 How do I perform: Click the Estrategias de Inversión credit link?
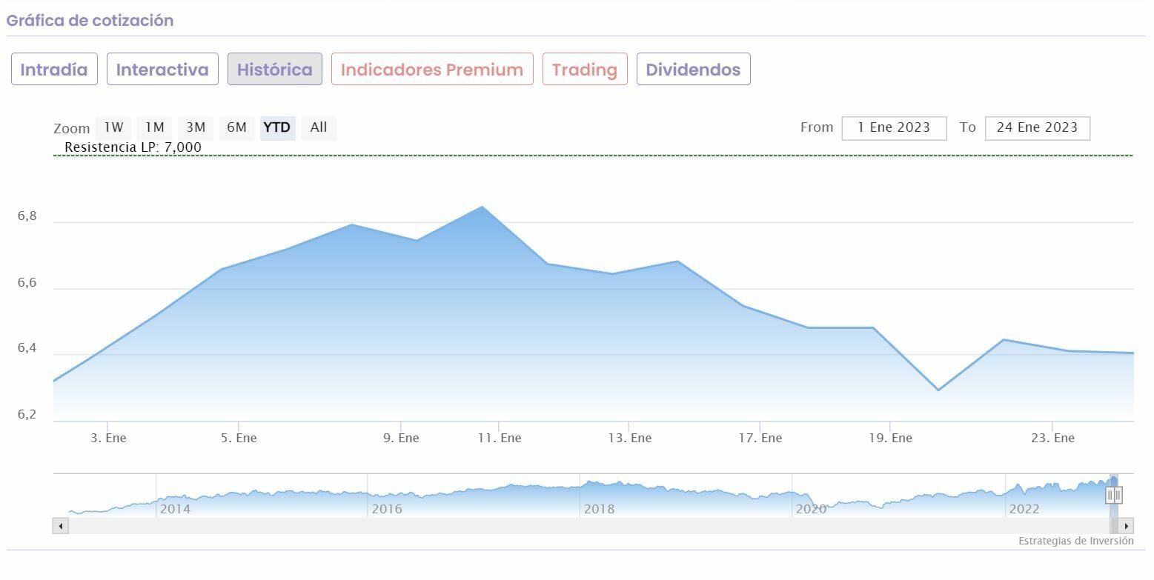click(1075, 541)
